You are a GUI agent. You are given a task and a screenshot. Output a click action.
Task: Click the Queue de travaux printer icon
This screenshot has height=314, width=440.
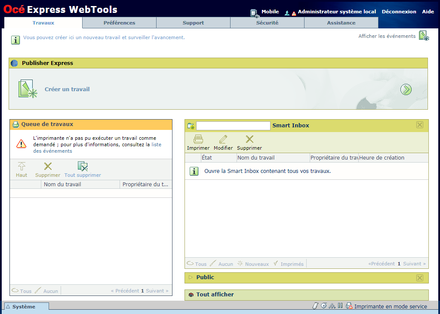click(16, 124)
